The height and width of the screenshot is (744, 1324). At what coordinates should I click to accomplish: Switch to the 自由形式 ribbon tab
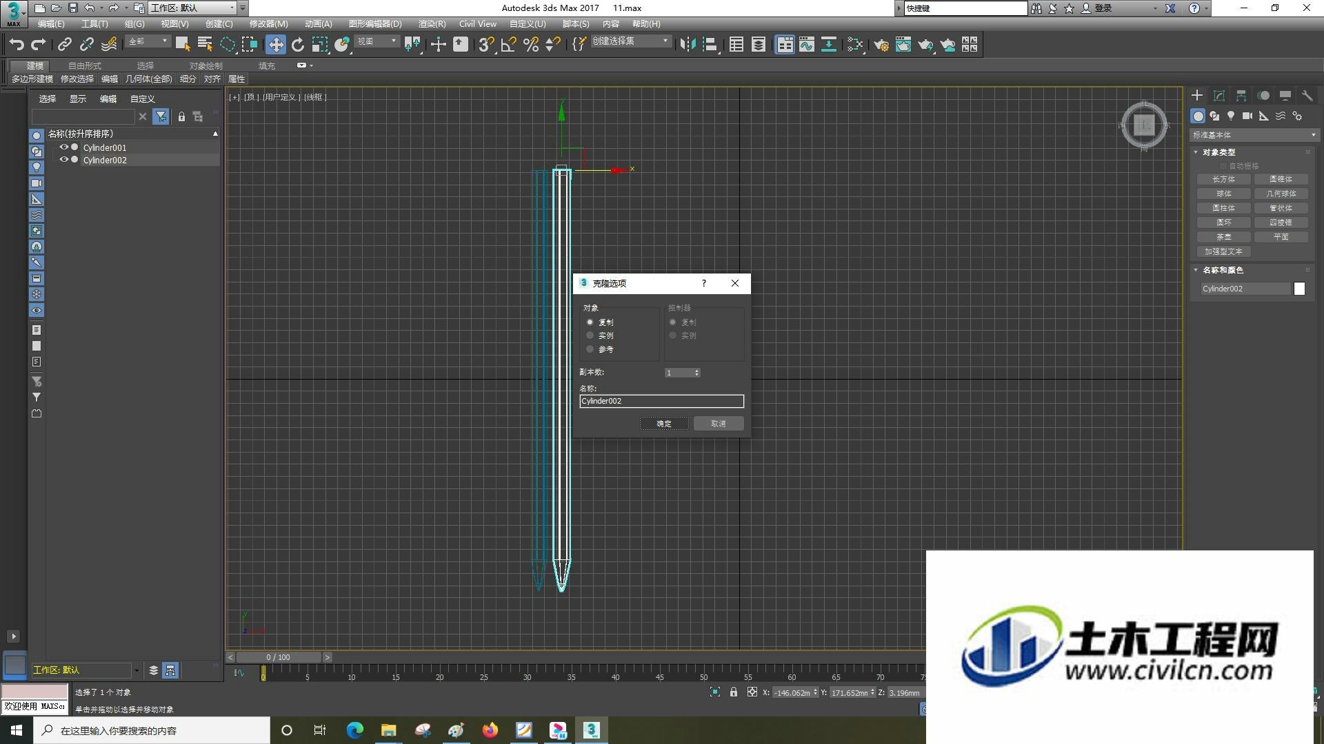85,66
